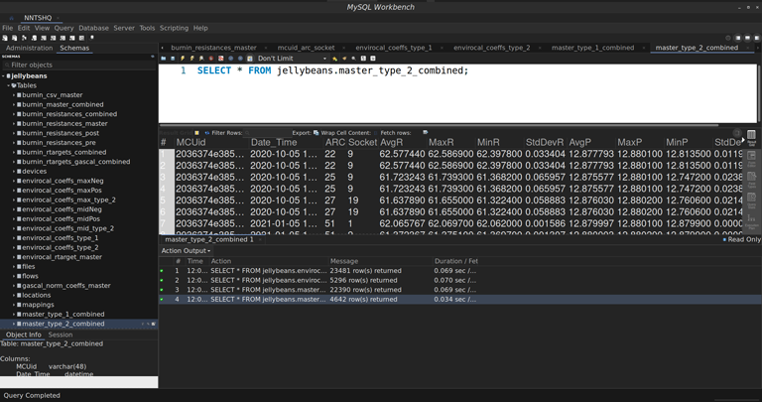This screenshot has width=762, height=402.
Task: Open find panel magnifier in query toolbar
Action: click(354, 59)
